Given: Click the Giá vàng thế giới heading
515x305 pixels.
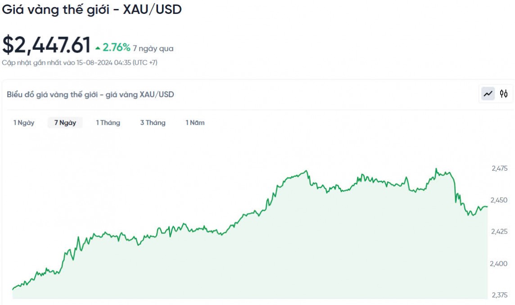Looking at the screenshot, I should [92, 9].
